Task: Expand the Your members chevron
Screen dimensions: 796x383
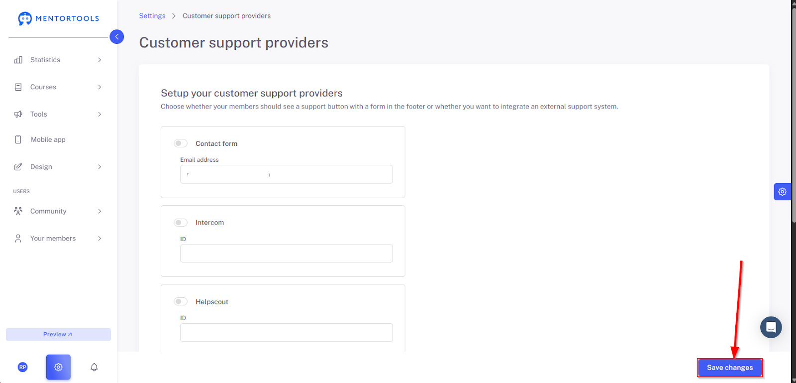Action: pos(99,239)
